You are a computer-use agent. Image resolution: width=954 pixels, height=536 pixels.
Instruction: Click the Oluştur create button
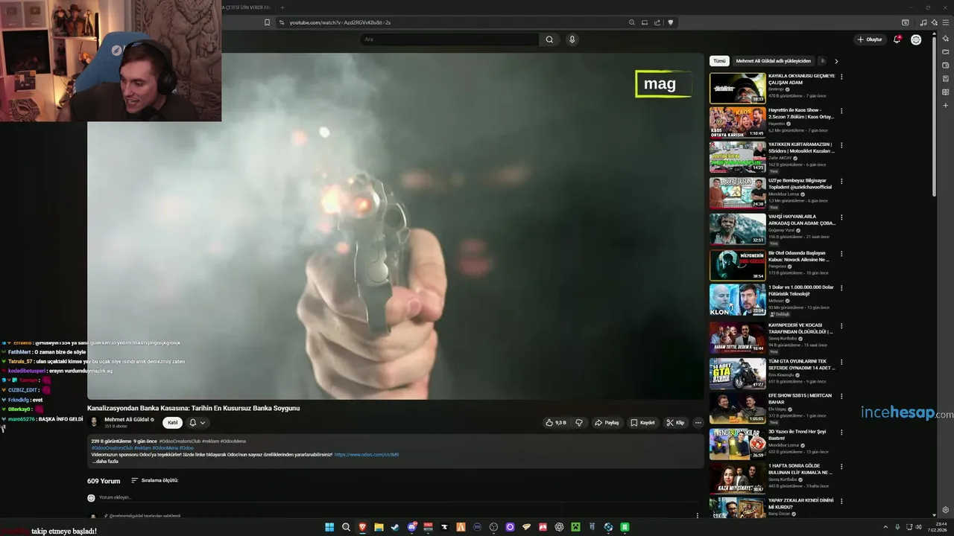click(x=870, y=39)
